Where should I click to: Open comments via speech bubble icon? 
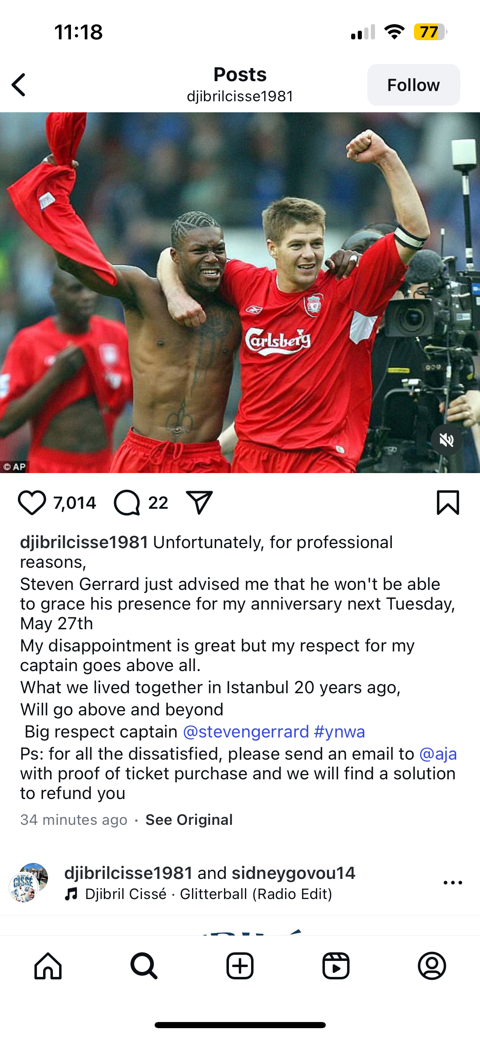pyautogui.click(x=127, y=503)
